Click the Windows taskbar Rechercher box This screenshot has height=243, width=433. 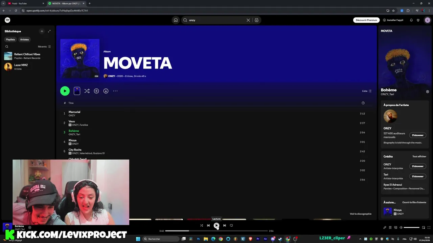tap(160, 239)
